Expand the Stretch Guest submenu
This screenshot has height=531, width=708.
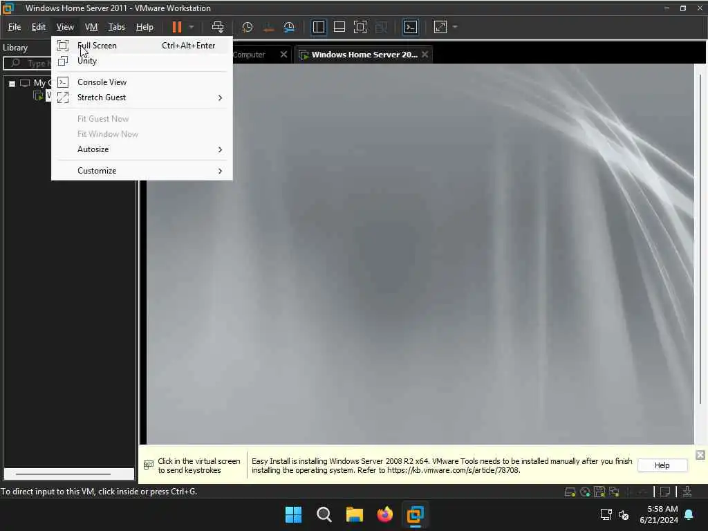coord(142,97)
